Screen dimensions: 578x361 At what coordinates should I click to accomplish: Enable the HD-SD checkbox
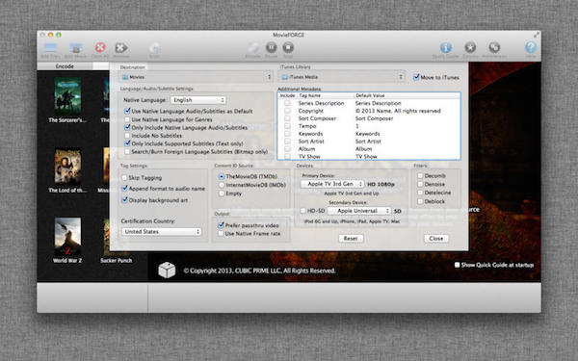coord(303,211)
